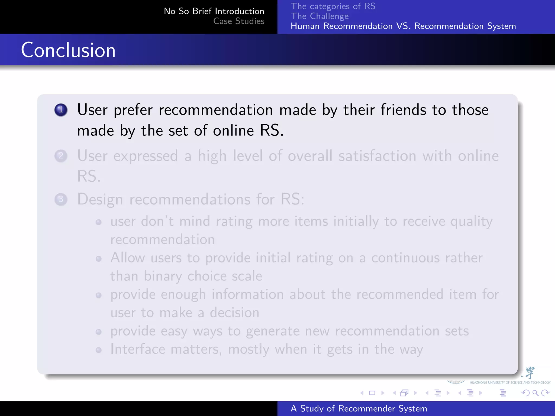Go to next subsection arrow
Viewport: 555px width, 416px height.
(448, 393)
